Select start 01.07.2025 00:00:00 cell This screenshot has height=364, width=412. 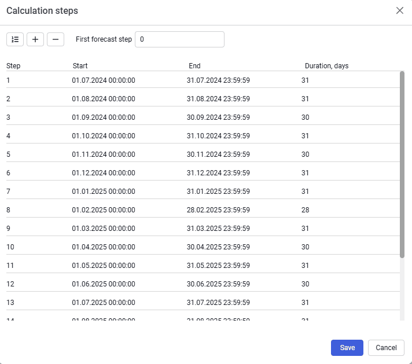tap(104, 303)
